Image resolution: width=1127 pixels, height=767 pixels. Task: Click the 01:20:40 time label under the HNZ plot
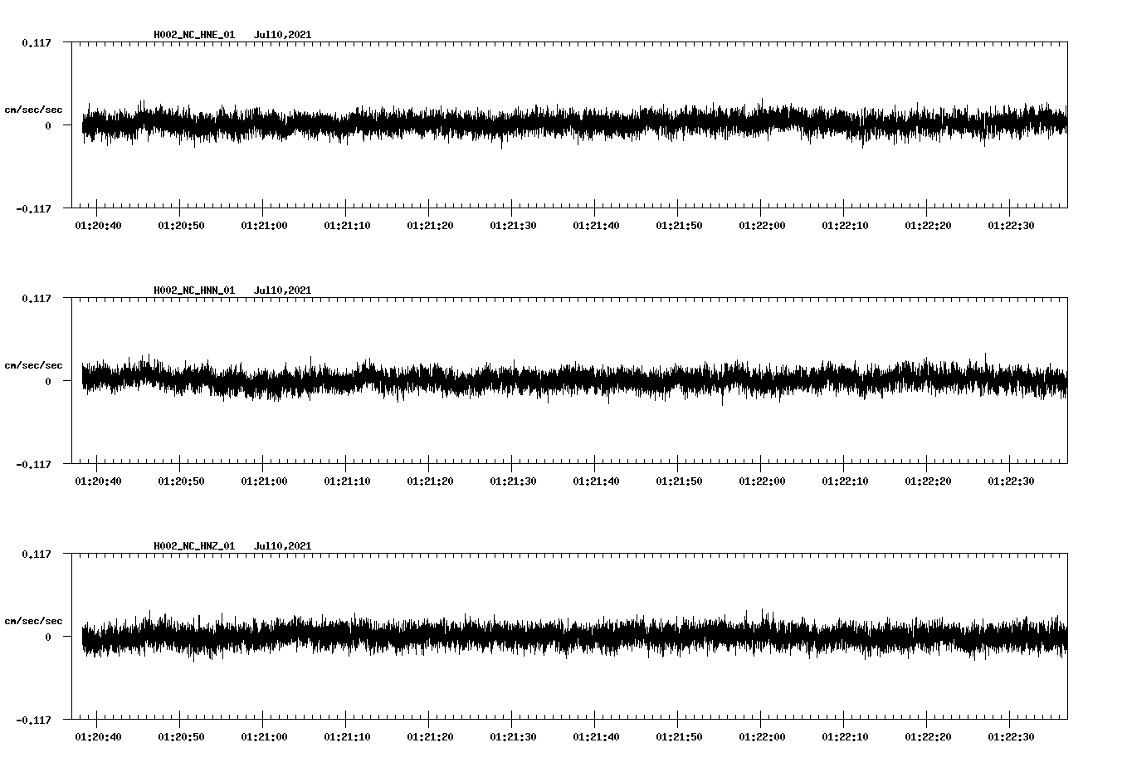[98, 737]
